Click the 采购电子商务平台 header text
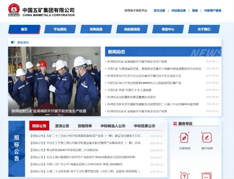This screenshot has width=234, height=179. coord(136,10)
